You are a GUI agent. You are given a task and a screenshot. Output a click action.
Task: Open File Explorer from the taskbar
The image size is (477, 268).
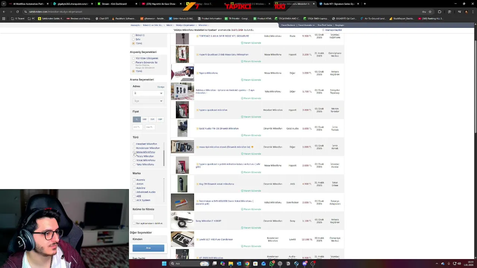point(231,264)
